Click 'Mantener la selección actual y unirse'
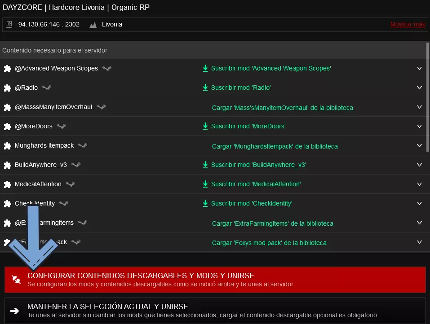The width and height of the screenshot is (430, 324). tap(215, 311)
